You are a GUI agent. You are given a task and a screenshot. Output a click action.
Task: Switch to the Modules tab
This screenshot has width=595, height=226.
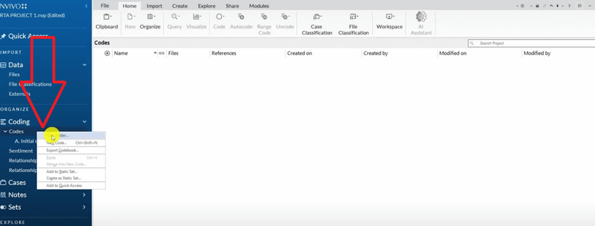(259, 6)
